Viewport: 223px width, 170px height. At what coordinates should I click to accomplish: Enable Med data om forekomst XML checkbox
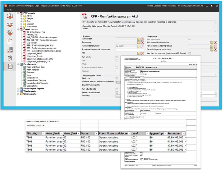[x=190, y=53]
